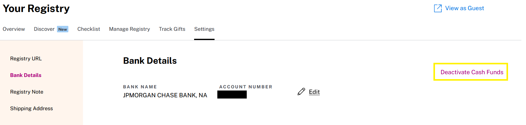Open the View as Guest link
Viewport: 526px width, 125px height.
pyautogui.click(x=464, y=8)
